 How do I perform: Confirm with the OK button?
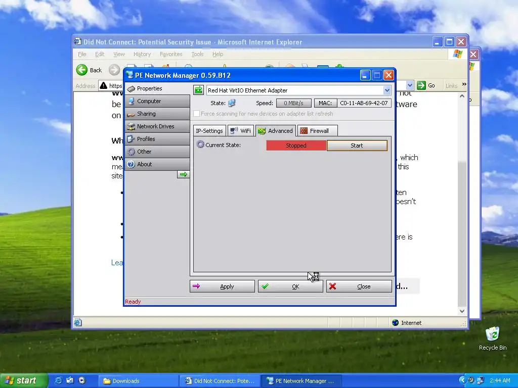[x=290, y=286]
